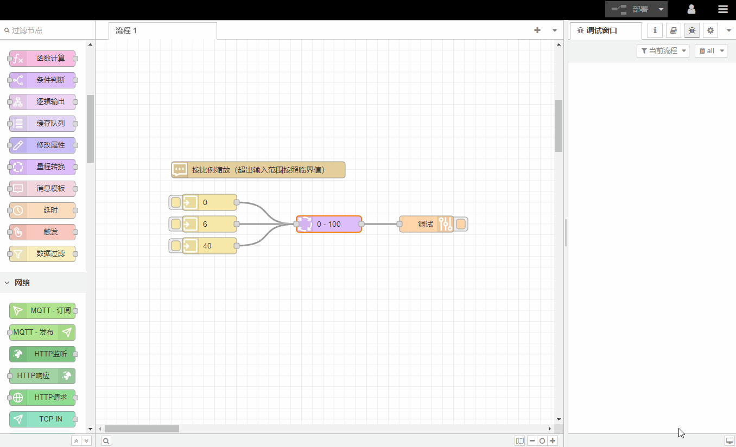Open the configuration gear sidebar icon
The width and height of the screenshot is (736, 447).
tap(710, 30)
